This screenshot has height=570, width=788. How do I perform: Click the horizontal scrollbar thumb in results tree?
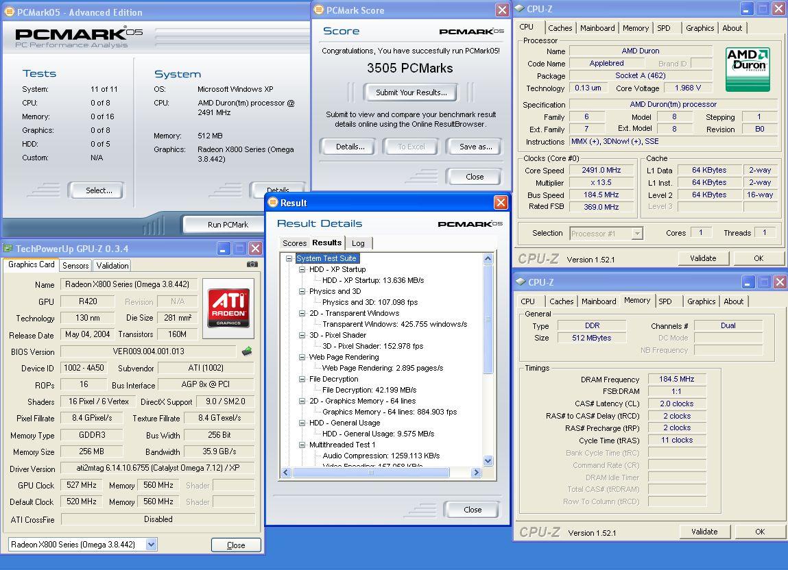pyautogui.click(x=372, y=473)
